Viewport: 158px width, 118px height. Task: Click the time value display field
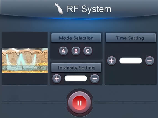coord(131,61)
